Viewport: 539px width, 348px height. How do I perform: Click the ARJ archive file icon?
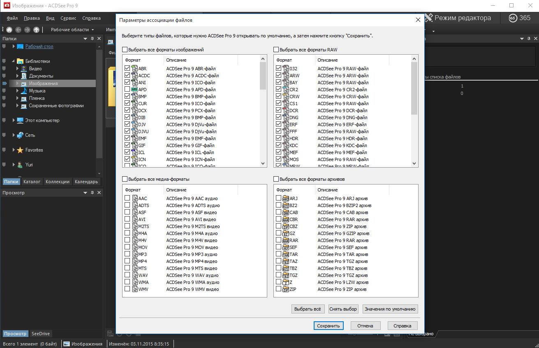click(286, 198)
